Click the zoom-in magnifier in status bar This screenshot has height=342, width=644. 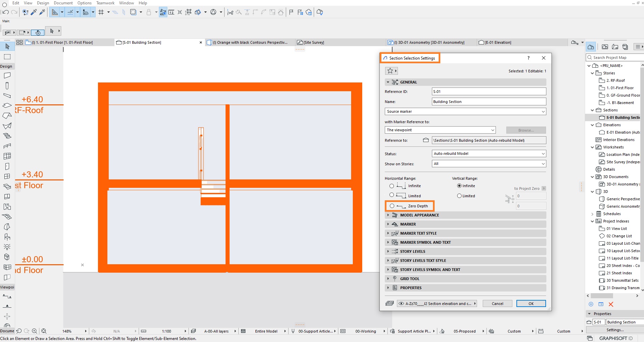click(34, 331)
